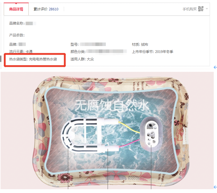Click the blurred 颜色分类 value
The width and height of the screenshot is (217, 193).
click(106, 51)
